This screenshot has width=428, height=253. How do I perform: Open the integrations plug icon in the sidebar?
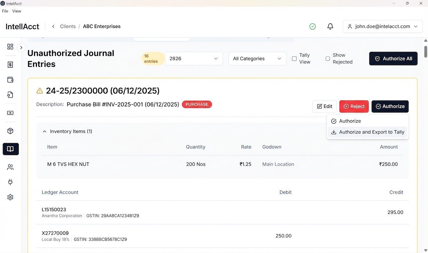pyautogui.click(x=10, y=182)
